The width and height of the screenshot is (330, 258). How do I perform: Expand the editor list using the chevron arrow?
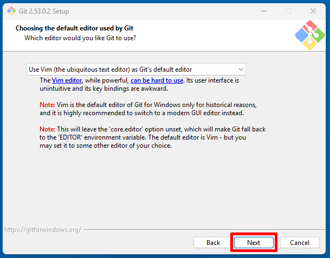[241, 70]
